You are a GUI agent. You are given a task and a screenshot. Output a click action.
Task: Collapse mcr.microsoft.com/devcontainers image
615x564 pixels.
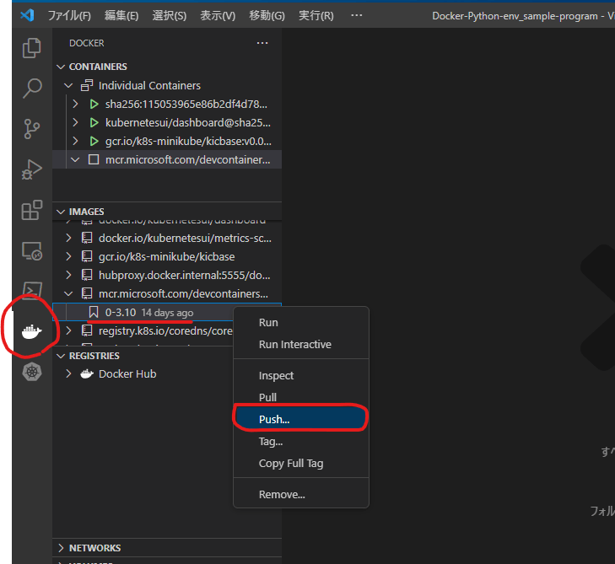click(x=68, y=293)
